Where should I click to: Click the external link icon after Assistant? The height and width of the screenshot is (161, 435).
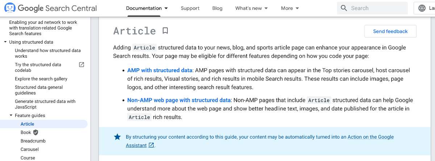pos(152,145)
